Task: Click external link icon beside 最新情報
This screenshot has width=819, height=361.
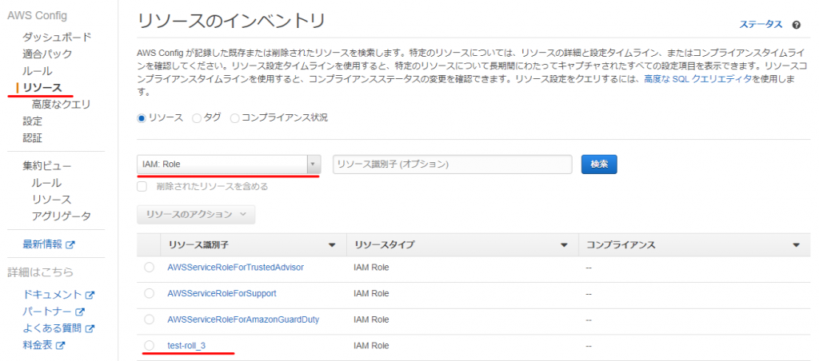Action: pos(70,244)
